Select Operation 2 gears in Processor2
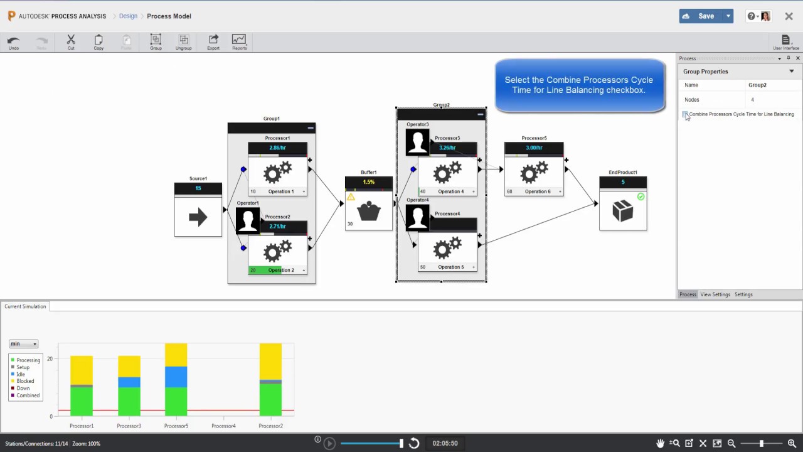This screenshot has width=803, height=452. [277, 251]
